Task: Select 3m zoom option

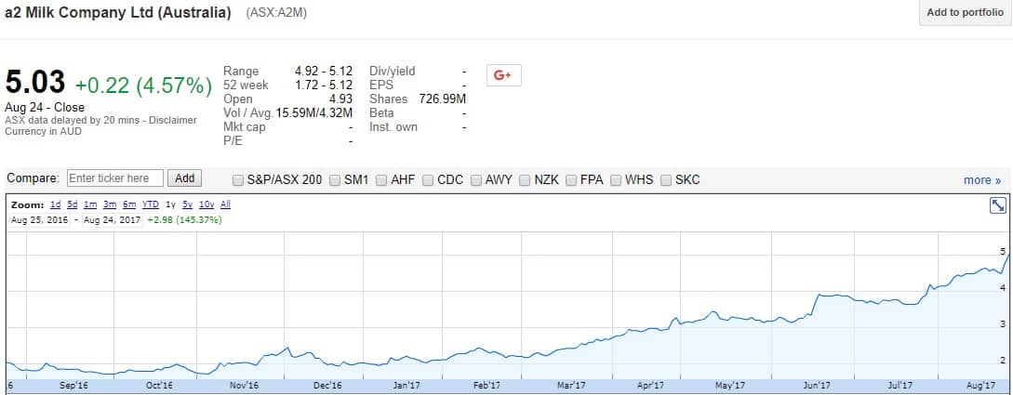Action: point(109,204)
